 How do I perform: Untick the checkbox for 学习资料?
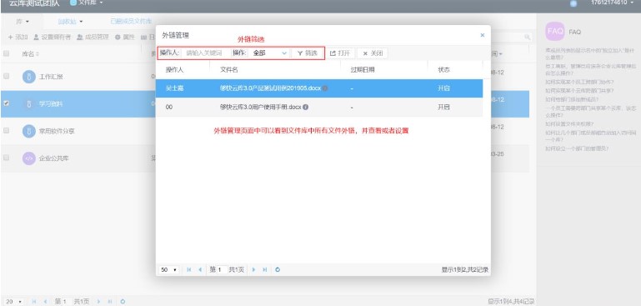pos(6,103)
